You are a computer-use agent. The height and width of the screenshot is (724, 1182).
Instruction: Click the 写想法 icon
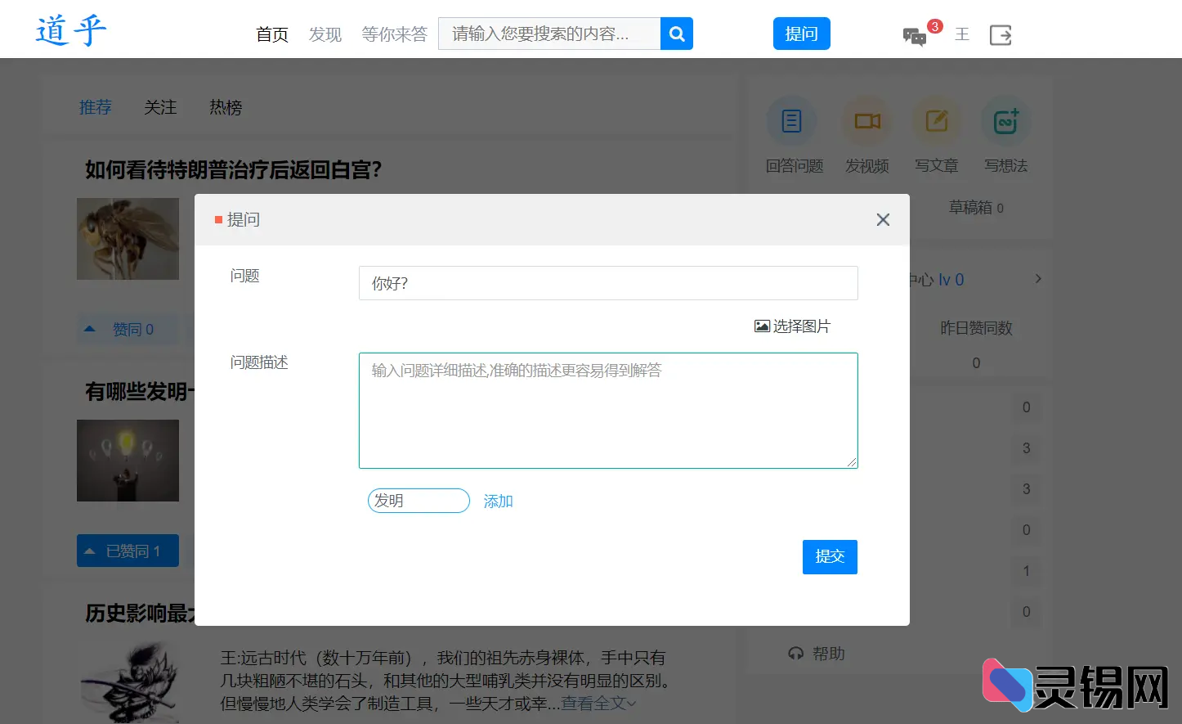tap(1005, 121)
